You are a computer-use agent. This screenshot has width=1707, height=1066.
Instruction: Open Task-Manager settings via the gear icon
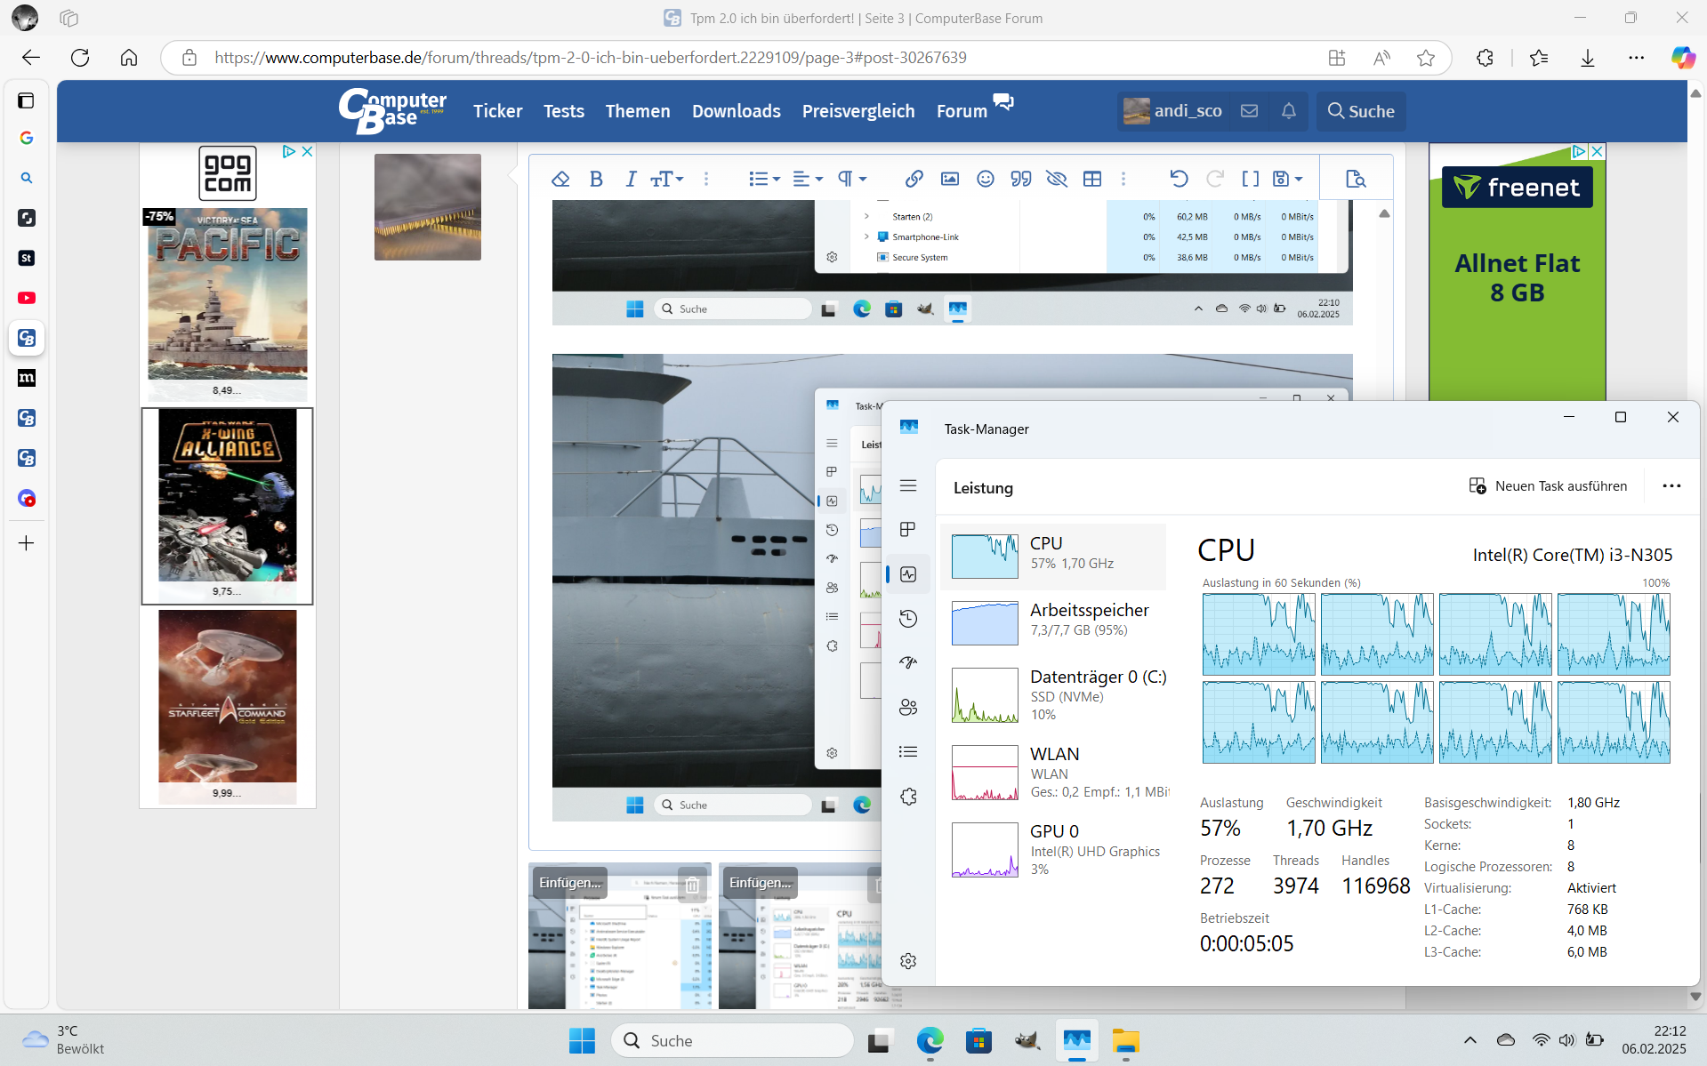click(x=908, y=960)
